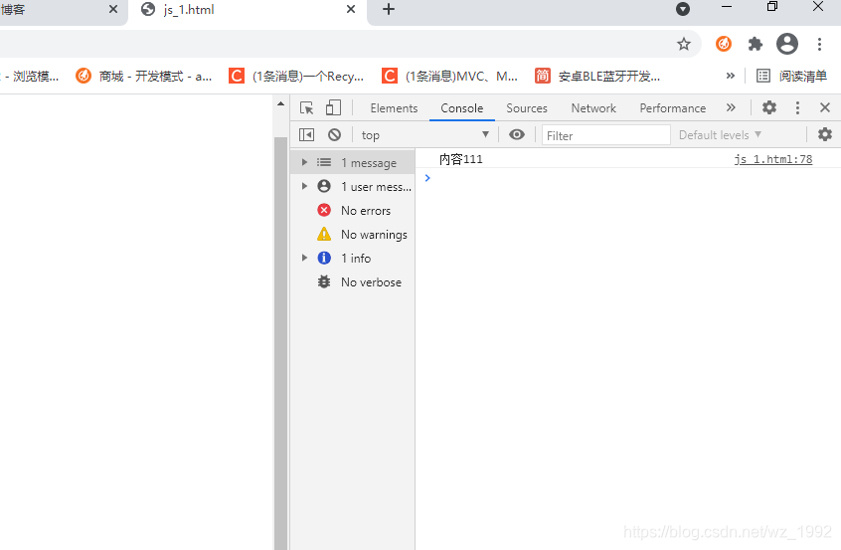Open the top JavaScript context dropdown
This screenshot has height=550, width=841.
coord(424,134)
